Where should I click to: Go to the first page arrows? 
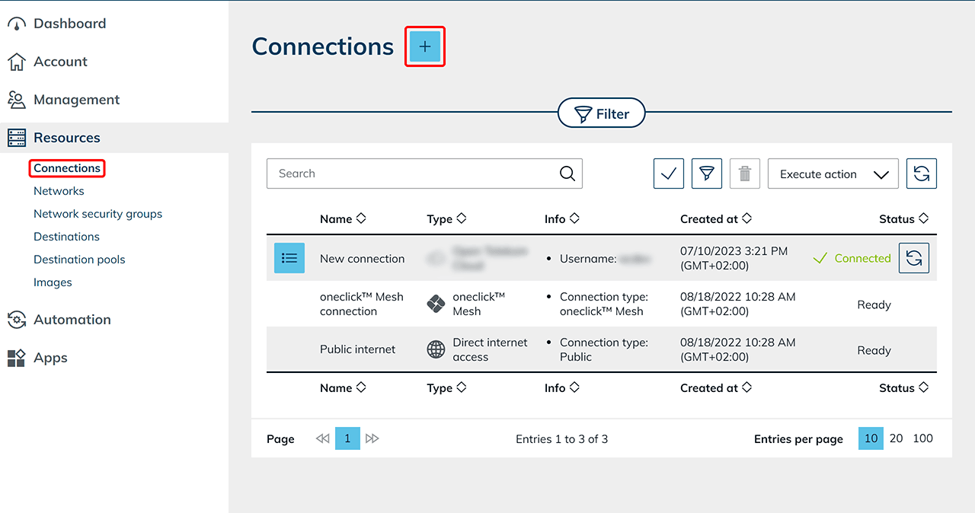[323, 438]
